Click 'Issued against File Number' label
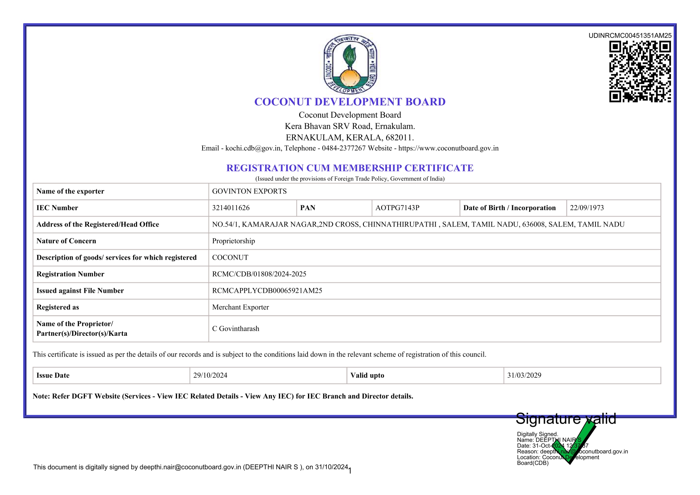Image resolution: width=700 pixels, height=495 pixels. click(x=80, y=291)
